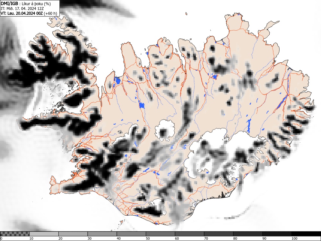Click the scale label '10'
This screenshot has width=321, height=241.
click(31, 238)
